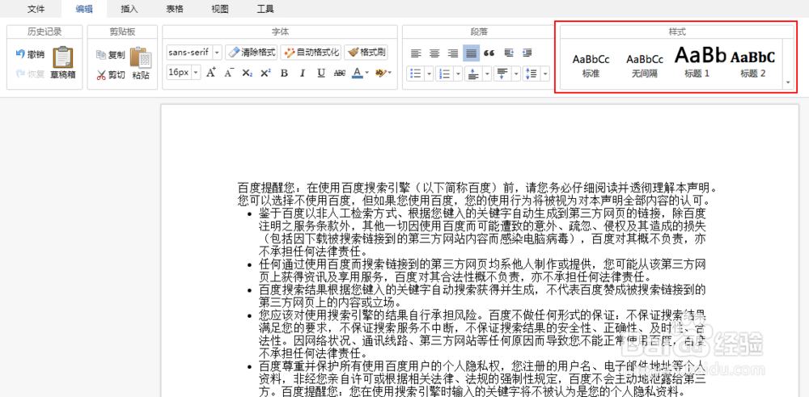The image size is (809, 397).
Task: Click the bullet text starting 百度搜索结果根据
Action: pyautogui.click(x=482, y=295)
